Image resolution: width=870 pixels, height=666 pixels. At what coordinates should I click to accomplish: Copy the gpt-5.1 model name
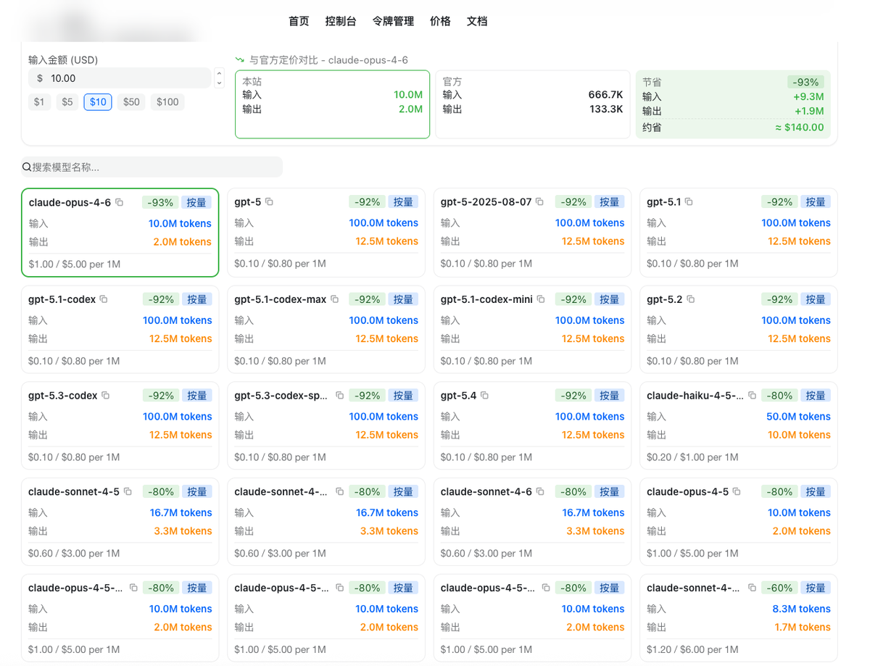point(689,202)
